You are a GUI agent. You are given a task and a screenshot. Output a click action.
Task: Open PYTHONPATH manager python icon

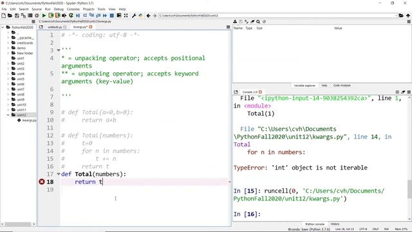pyautogui.click(x=140, y=15)
